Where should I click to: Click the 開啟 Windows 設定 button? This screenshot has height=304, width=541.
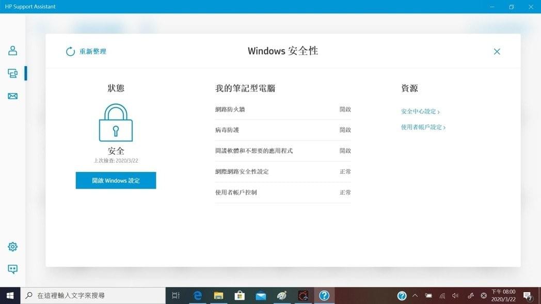[x=116, y=181]
